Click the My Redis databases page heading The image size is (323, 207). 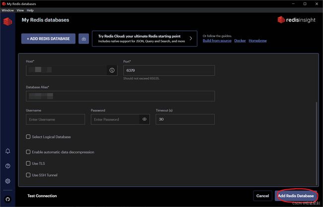45,20
